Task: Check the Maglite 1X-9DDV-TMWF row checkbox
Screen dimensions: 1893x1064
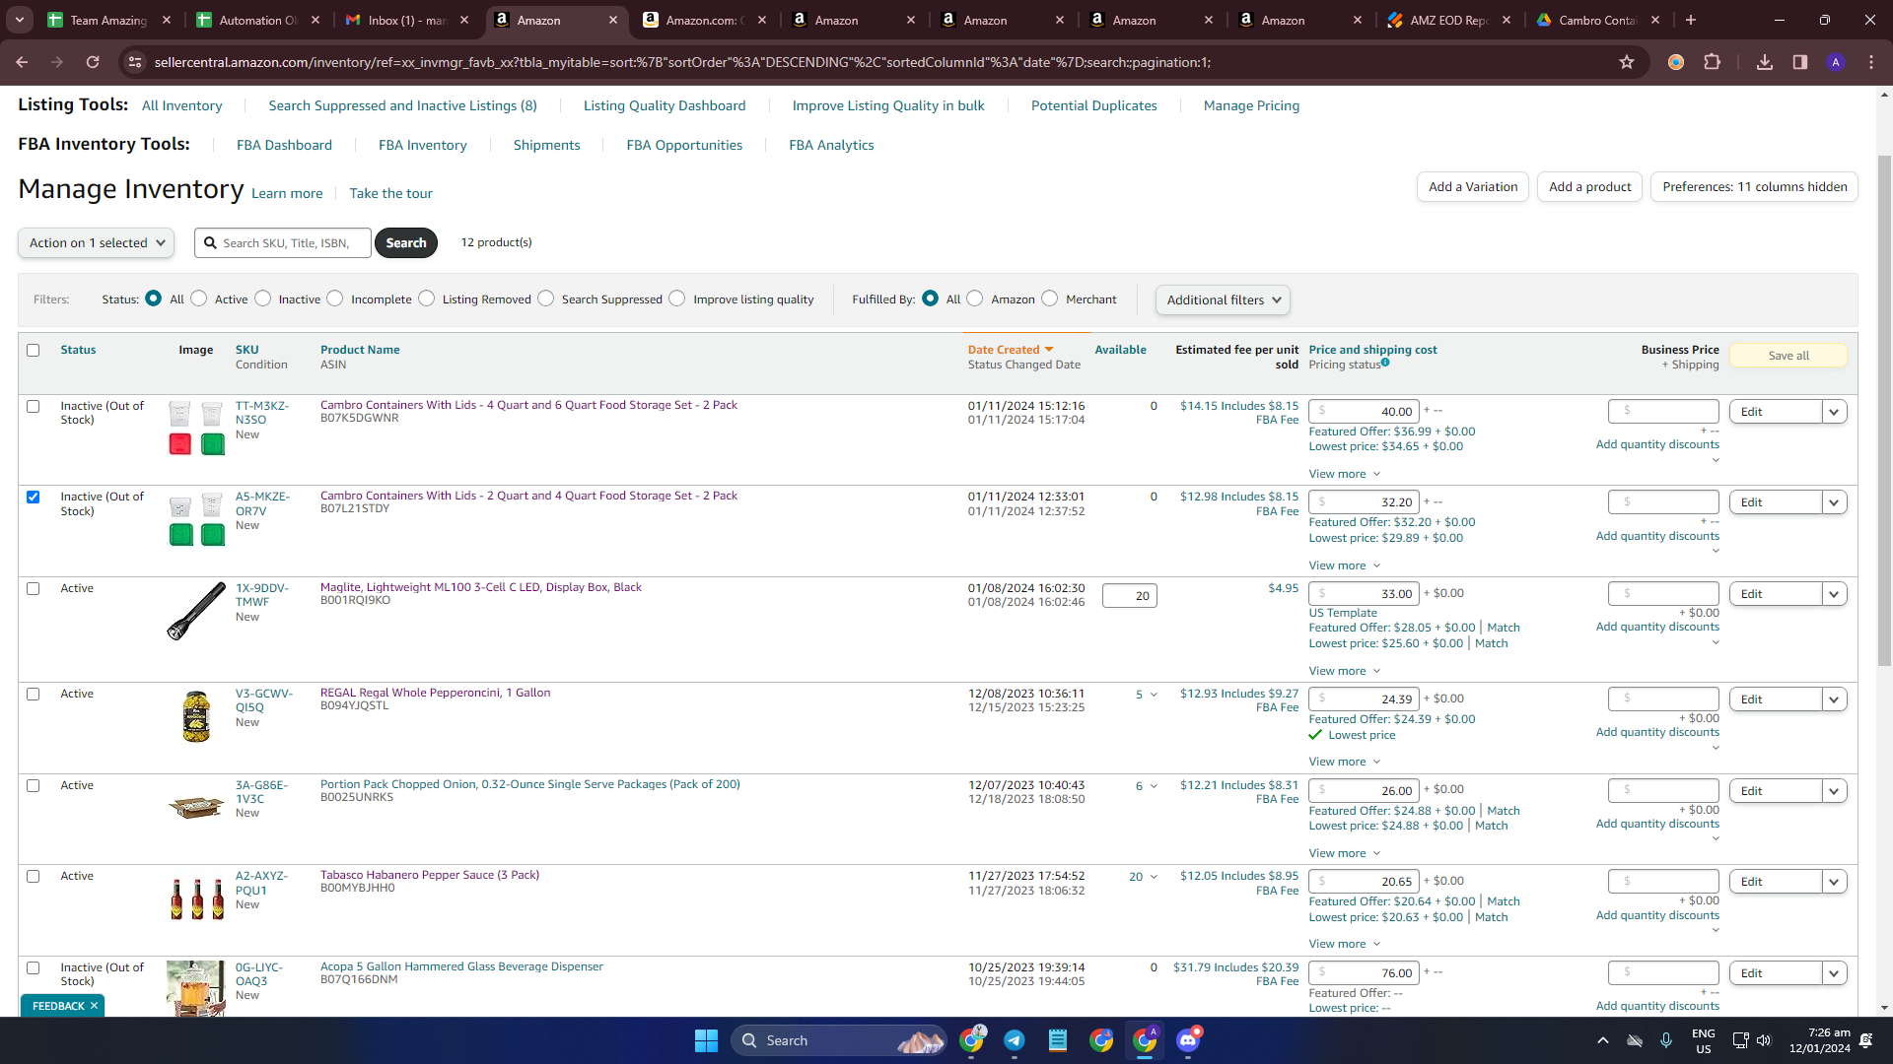Action: (x=34, y=588)
